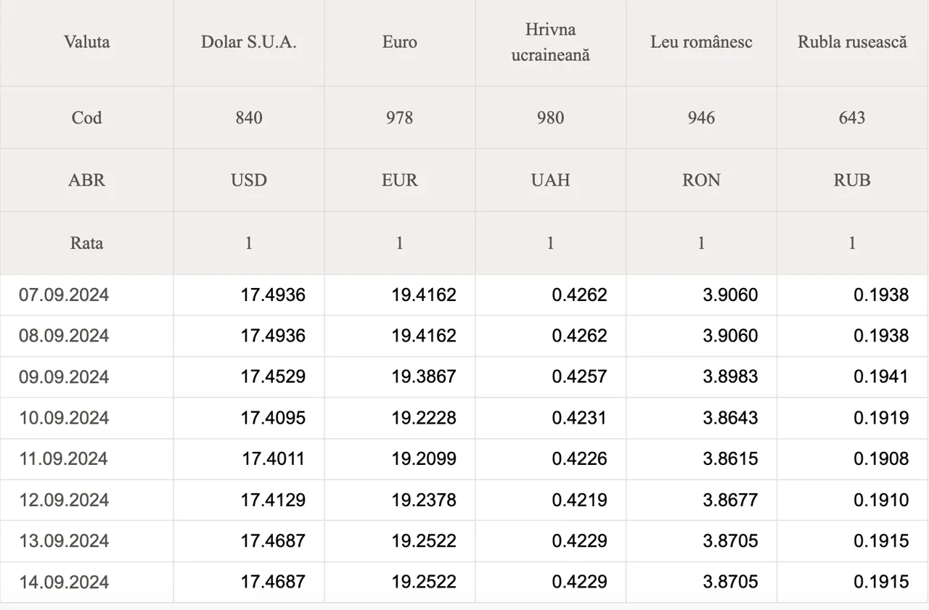Click the Dolar S.U.A. column header
Image resolution: width=929 pixels, height=610 pixels.
tap(249, 42)
